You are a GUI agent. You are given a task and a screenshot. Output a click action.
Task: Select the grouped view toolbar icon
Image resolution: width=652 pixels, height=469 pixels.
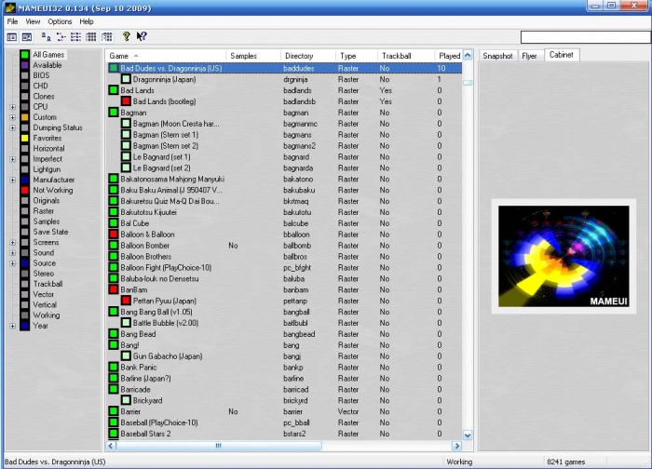click(x=107, y=36)
